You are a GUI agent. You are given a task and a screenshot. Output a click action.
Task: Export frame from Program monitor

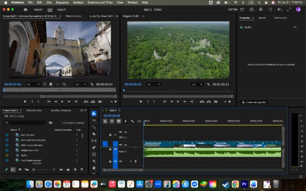pos(216,102)
